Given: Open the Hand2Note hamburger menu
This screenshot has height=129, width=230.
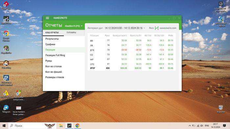Looking at the screenshot, I should [x=47, y=18].
